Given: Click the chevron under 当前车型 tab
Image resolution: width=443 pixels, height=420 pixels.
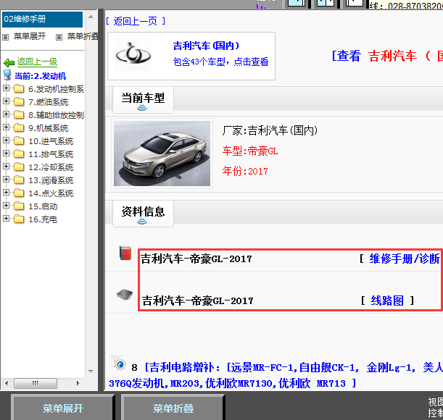Looking at the screenshot, I should pyautogui.click(x=142, y=108).
